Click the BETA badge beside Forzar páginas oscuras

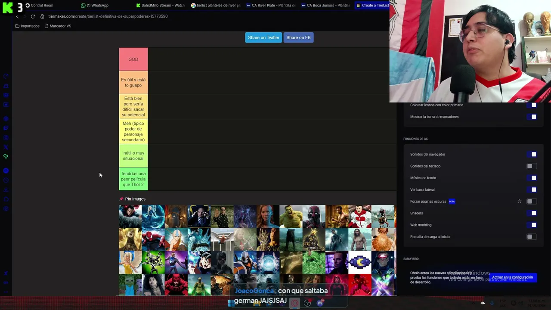[x=452, y=201]
